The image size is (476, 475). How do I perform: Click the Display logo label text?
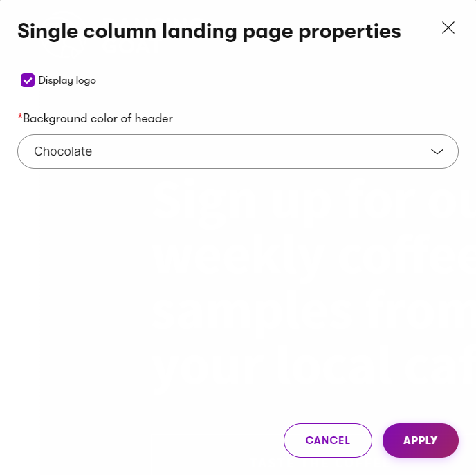(67, 80)
